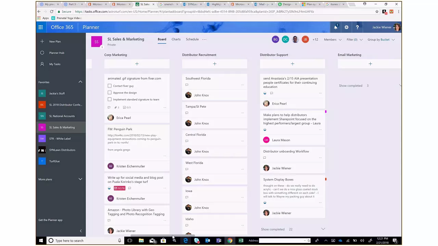Screen dimensions: 438x246
Task: Click the browser address bar
Action: (x=222, y=11)
